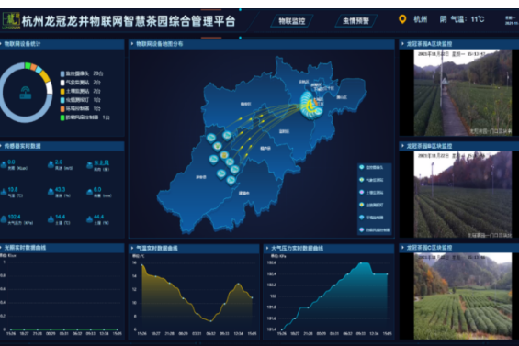Click the large device cluster marker on map
The image size is (519, 346).
point(311,106)
